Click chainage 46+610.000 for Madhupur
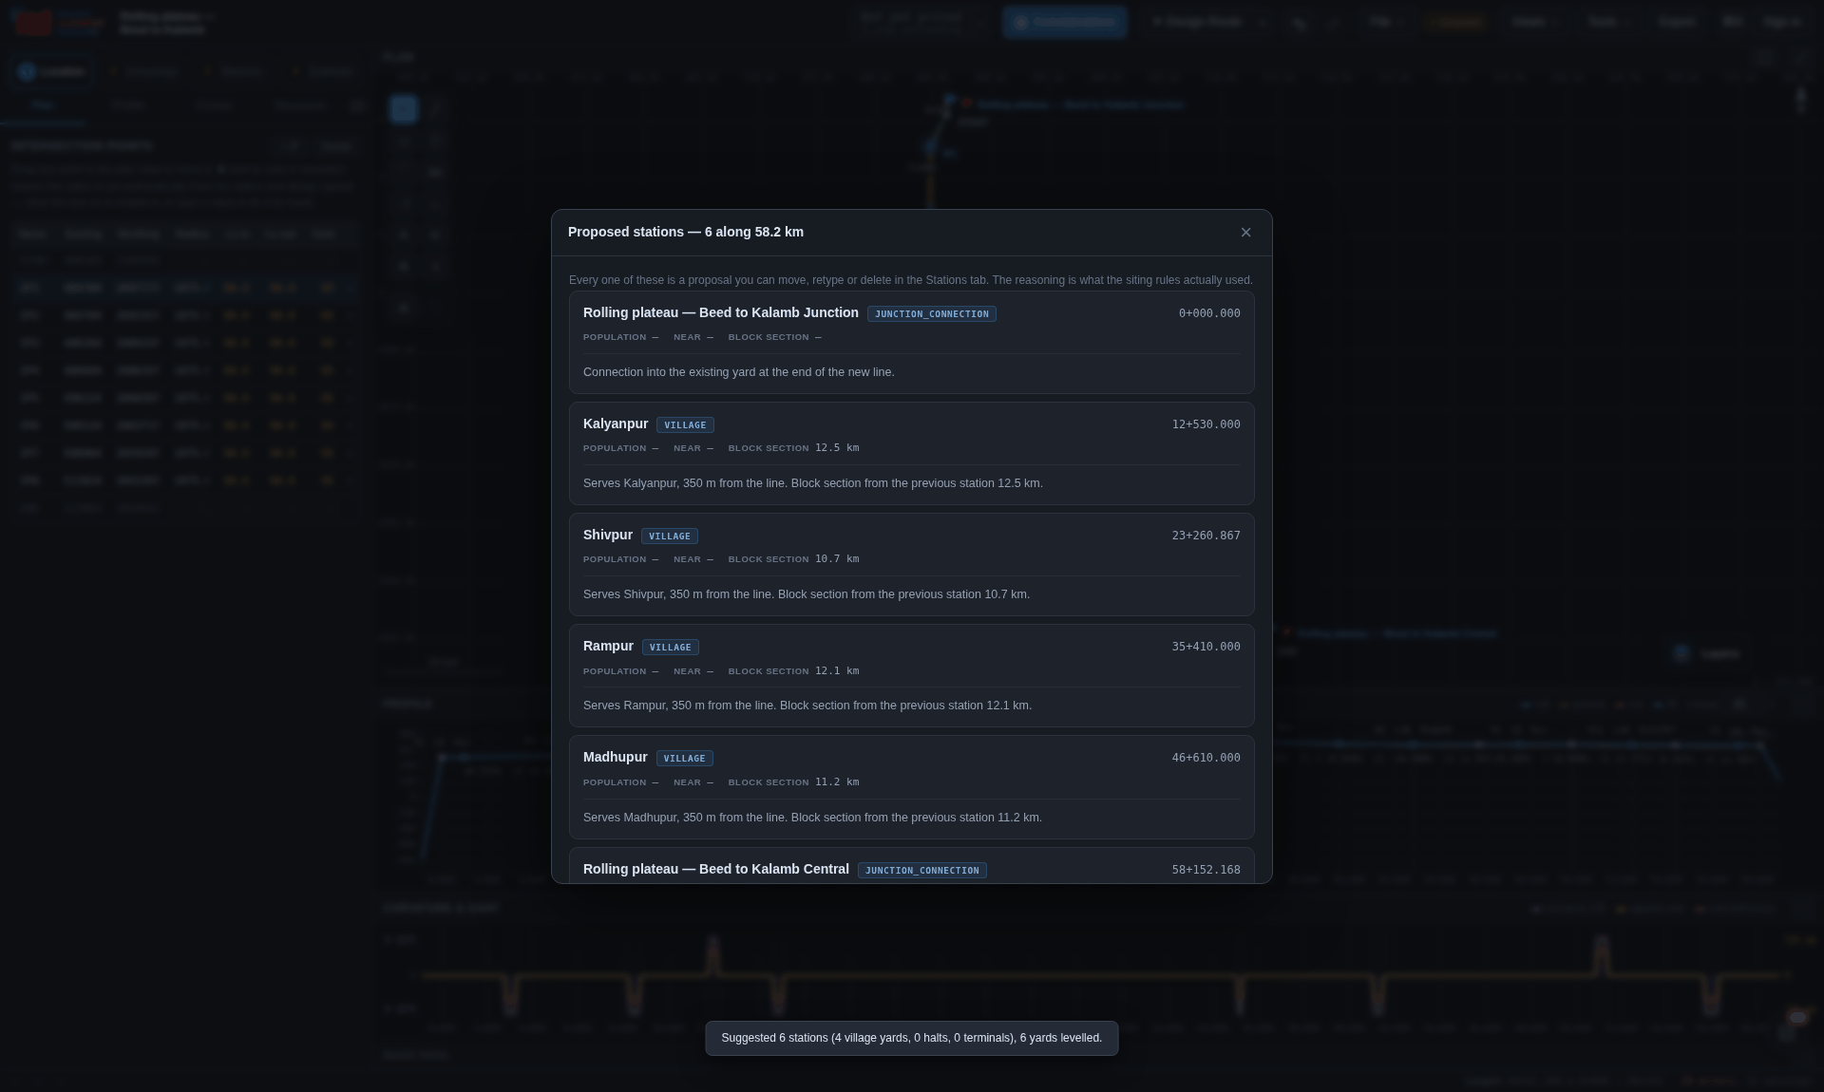Screen dimensions: 1824x1092 (1206, 758)
